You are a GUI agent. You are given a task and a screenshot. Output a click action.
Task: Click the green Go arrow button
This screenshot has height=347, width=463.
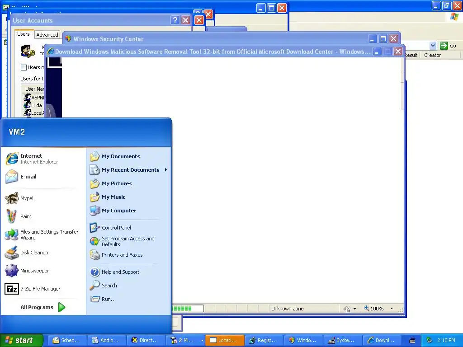(x=444, y=46)
